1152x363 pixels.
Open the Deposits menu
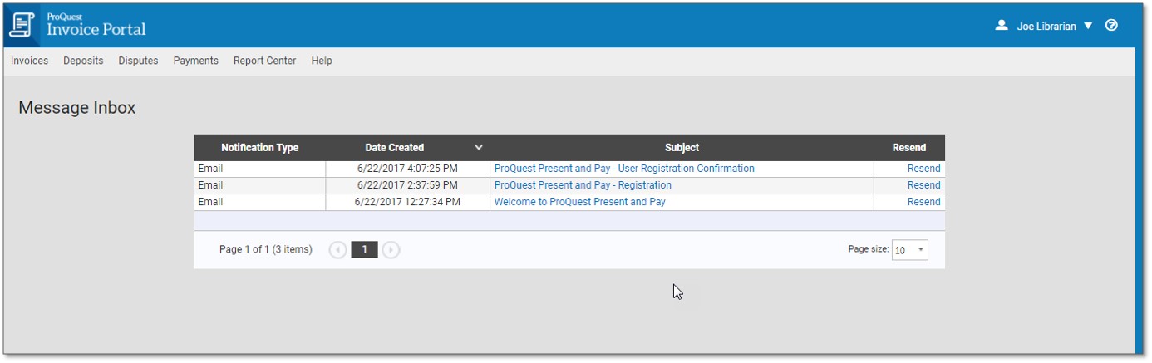pyautogui.click(x=83, y=61)
